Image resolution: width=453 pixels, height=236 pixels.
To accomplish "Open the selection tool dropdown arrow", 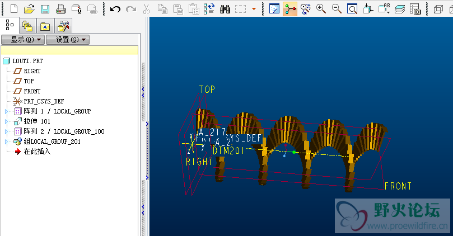I will [x=254, y=9].
